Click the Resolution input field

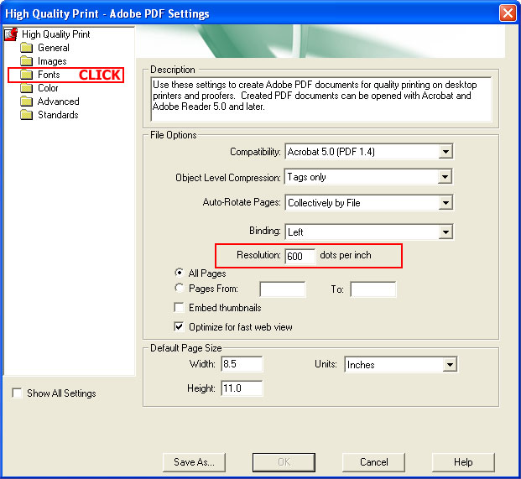pos(300,256)
